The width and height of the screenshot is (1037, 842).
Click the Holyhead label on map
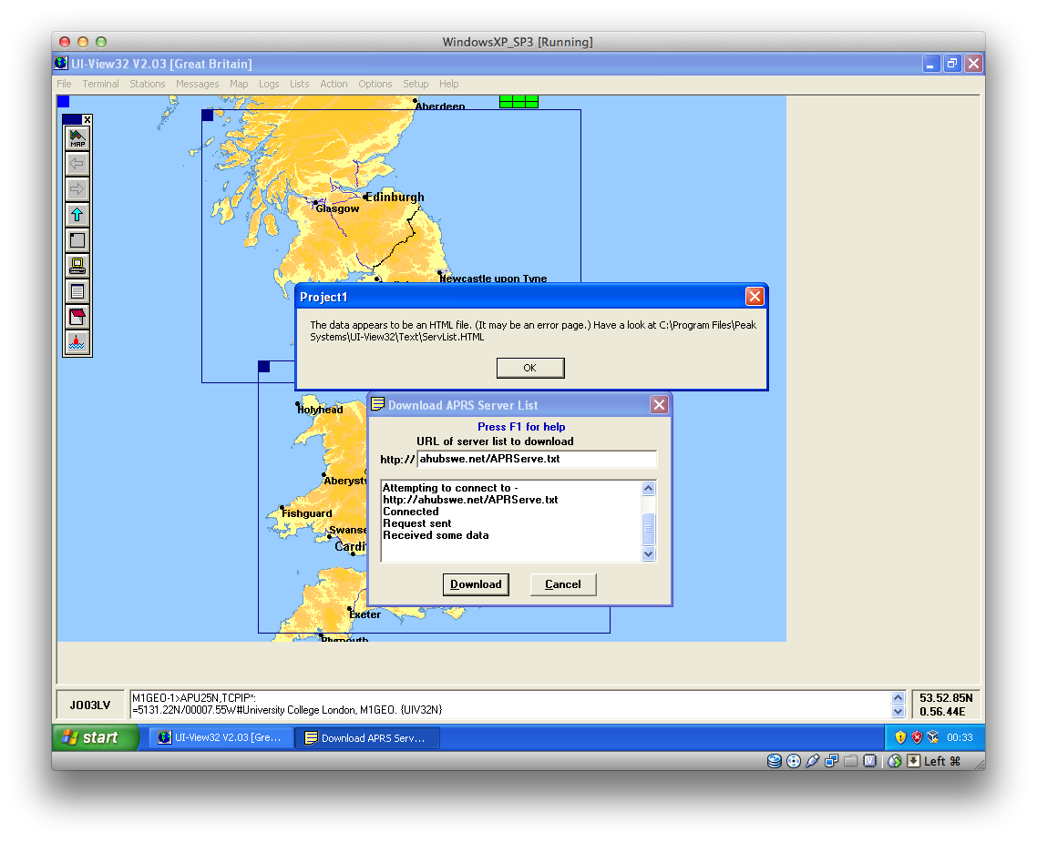click(x=320, y=410)
